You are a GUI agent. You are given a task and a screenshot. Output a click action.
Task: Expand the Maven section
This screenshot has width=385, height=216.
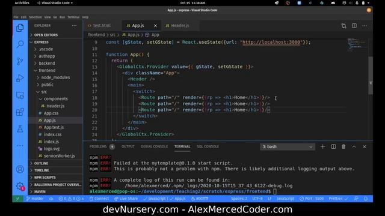55,191
